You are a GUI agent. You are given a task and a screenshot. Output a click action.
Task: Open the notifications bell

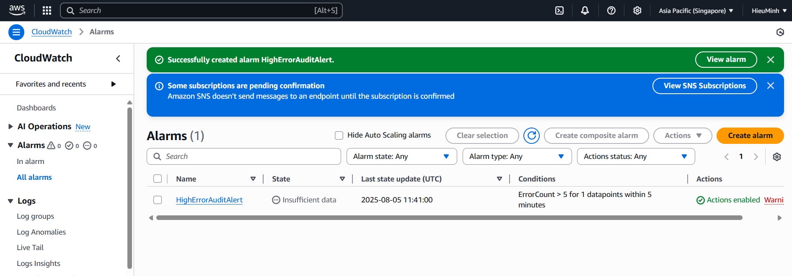click(x=585, y=10)
